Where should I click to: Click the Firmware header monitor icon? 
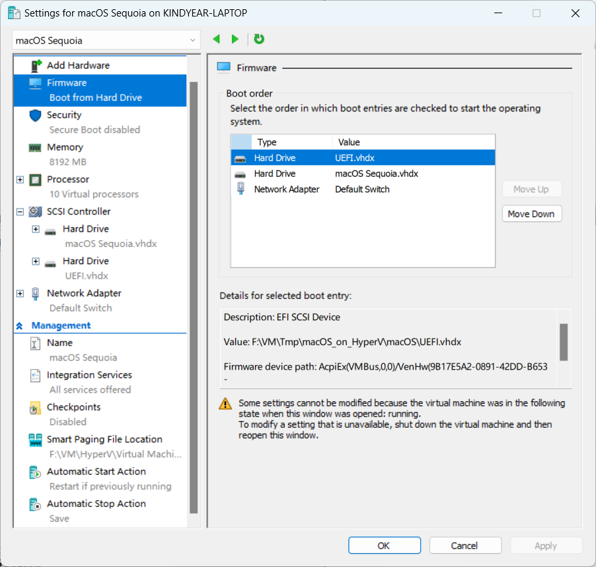[223, 67]
